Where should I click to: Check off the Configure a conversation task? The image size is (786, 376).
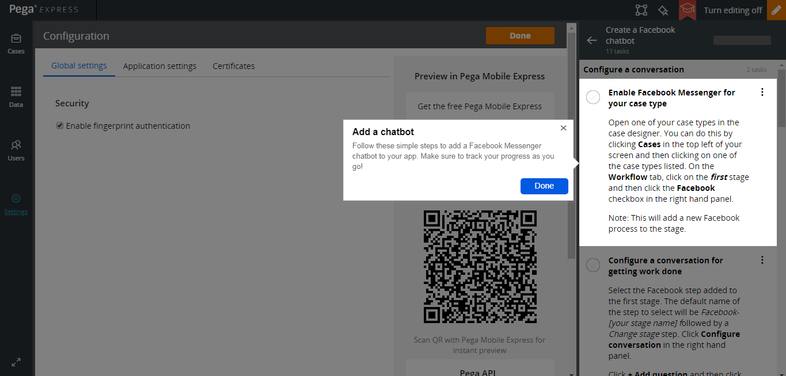pyautogui.click(x=593, y=264)
